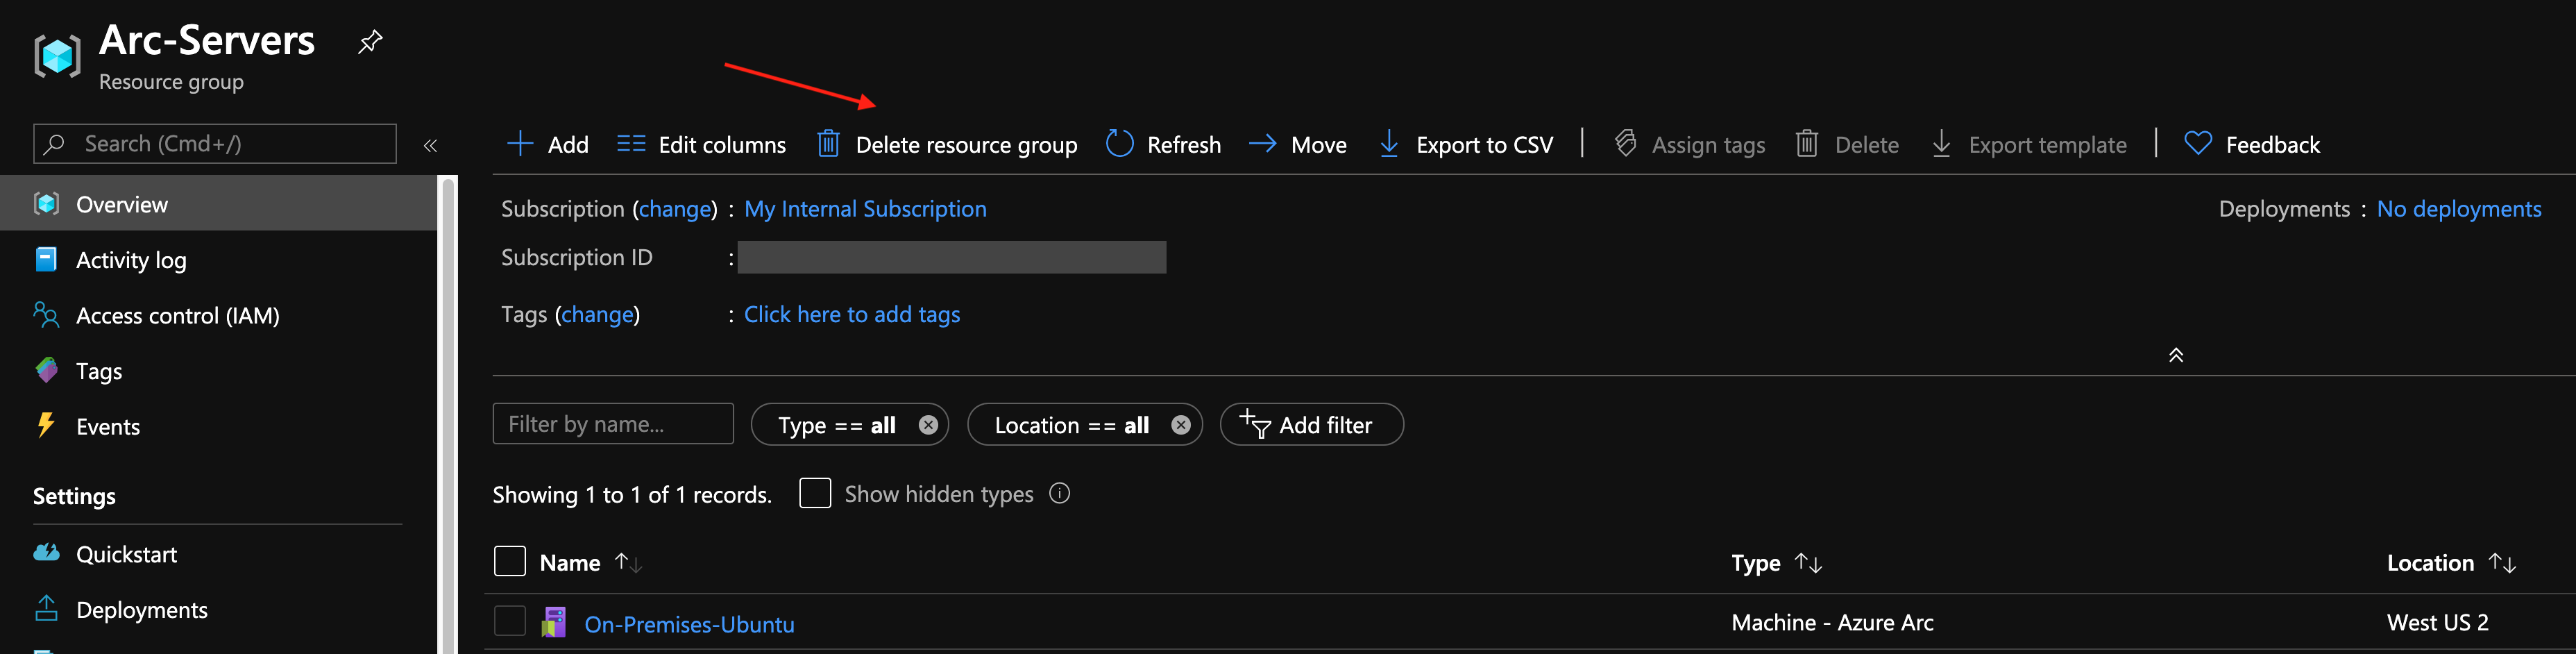
Task: Open My Internal Subscription link
Action: (865, 209)
